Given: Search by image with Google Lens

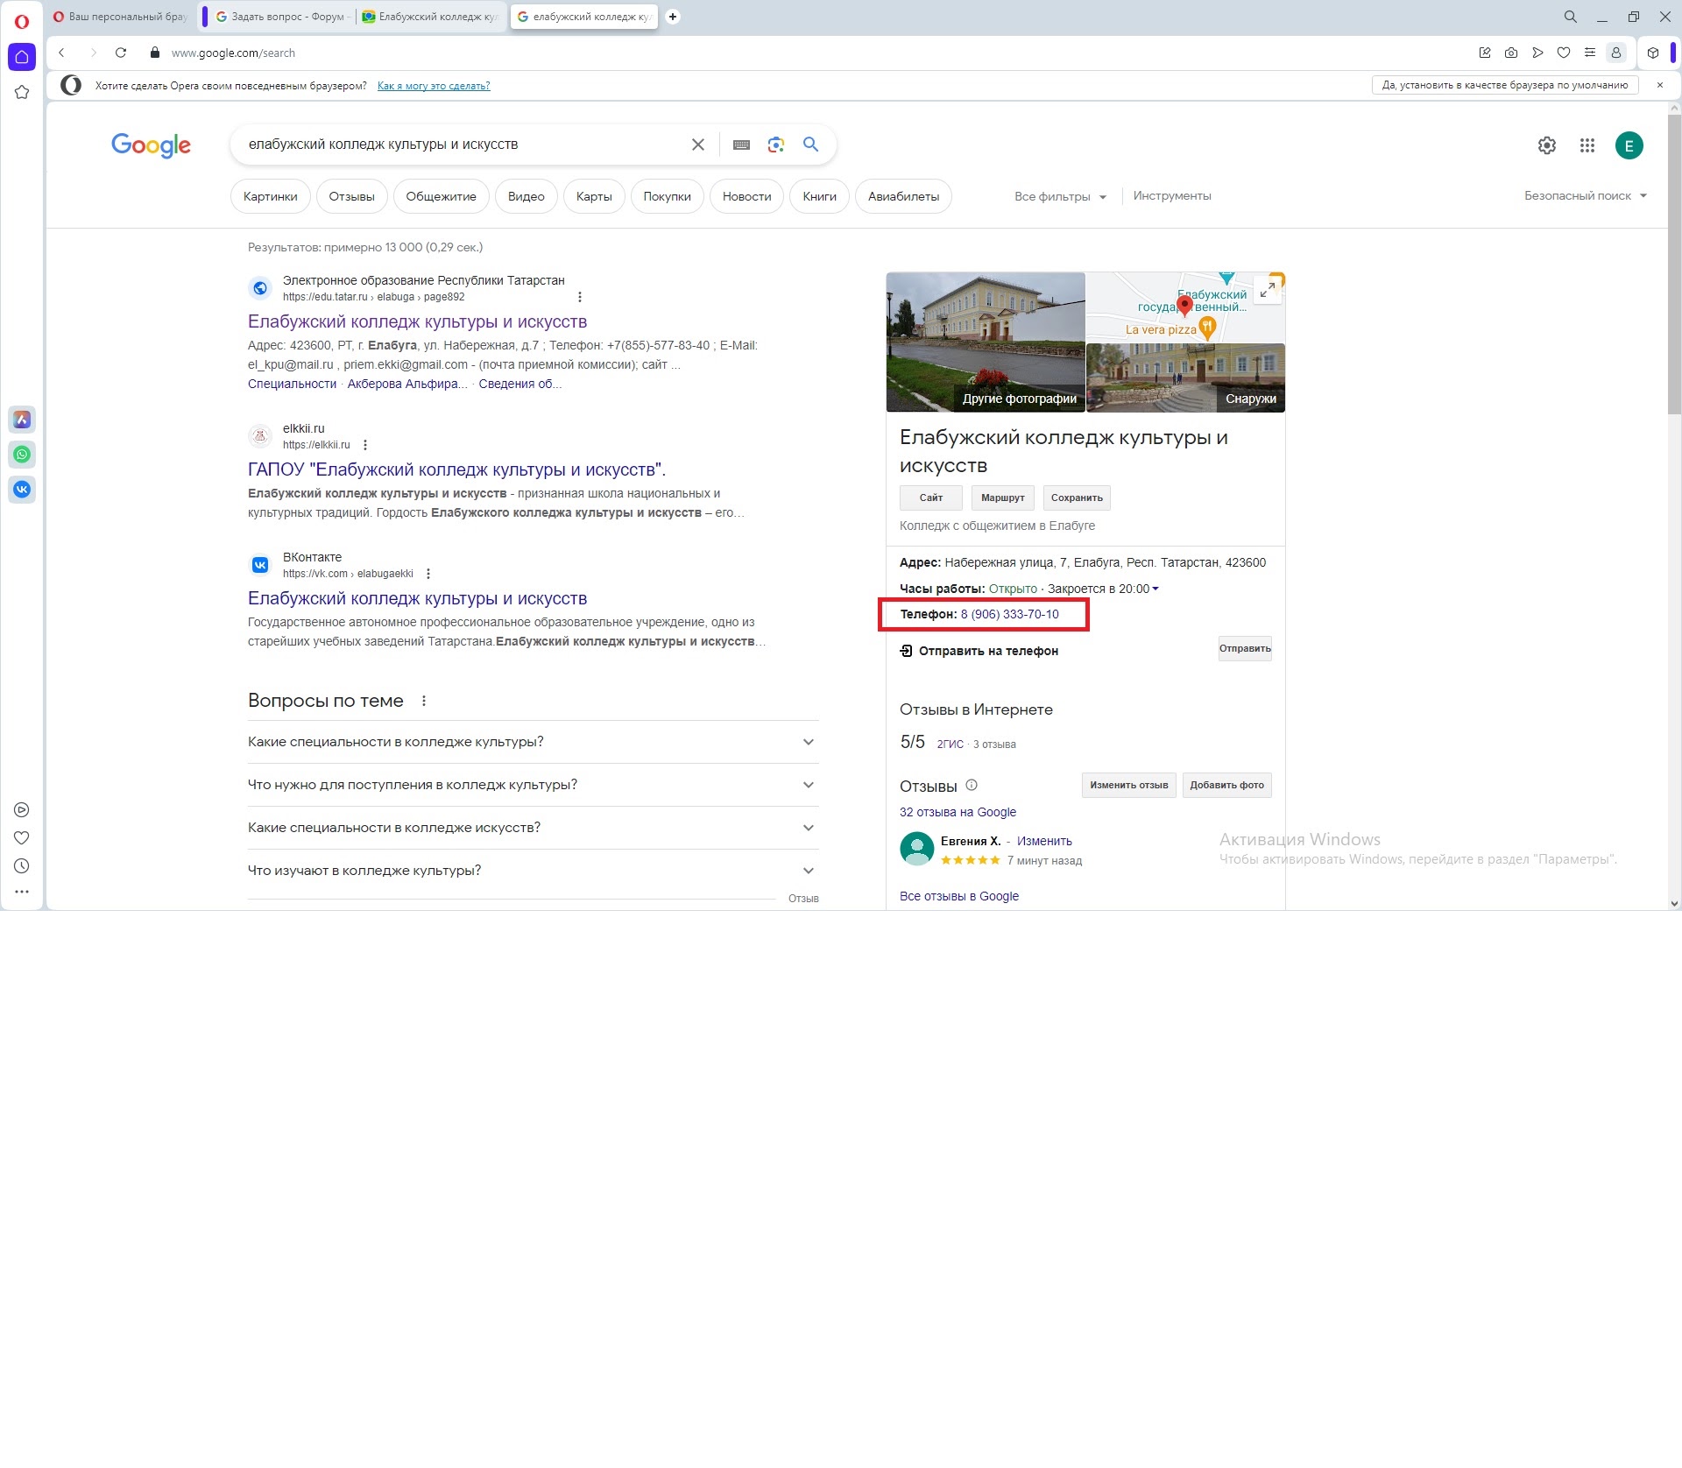Looking at the screenshot, I should click(776, 145).
